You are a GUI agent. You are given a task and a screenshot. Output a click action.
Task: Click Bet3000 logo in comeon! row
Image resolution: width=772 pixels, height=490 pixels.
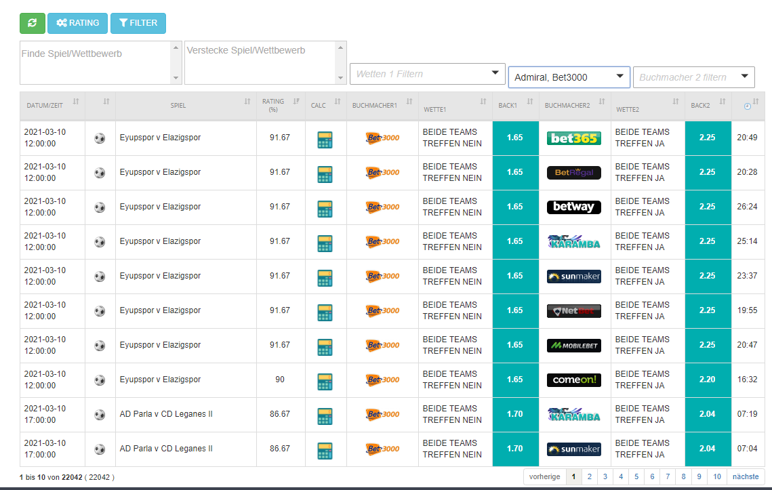[382, 380]
